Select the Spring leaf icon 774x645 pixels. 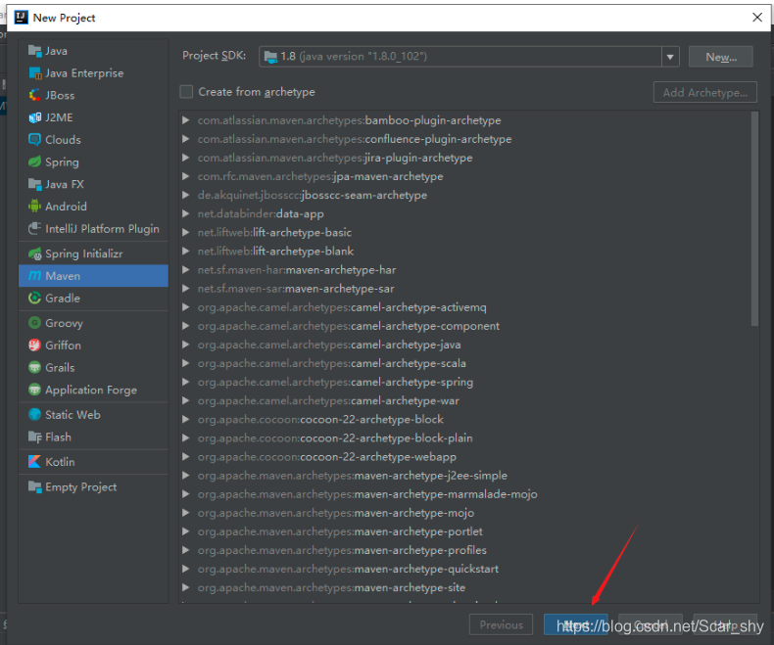(34, 161)
